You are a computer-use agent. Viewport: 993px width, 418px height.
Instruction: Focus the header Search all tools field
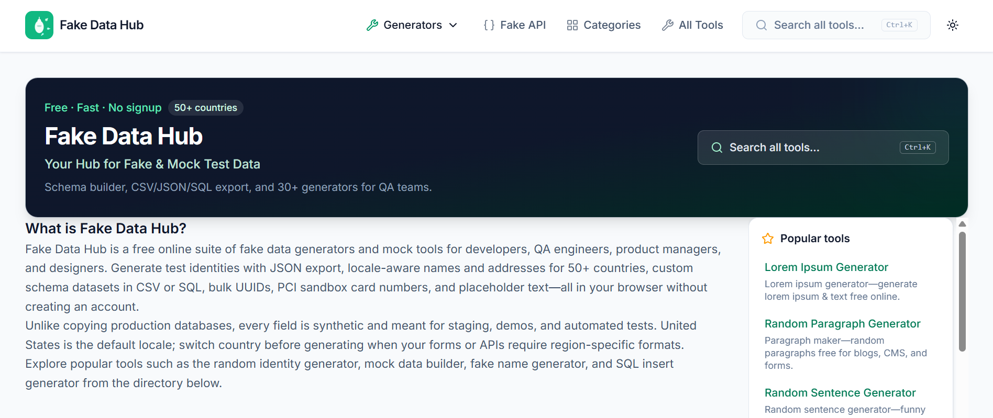coord(836,25)
